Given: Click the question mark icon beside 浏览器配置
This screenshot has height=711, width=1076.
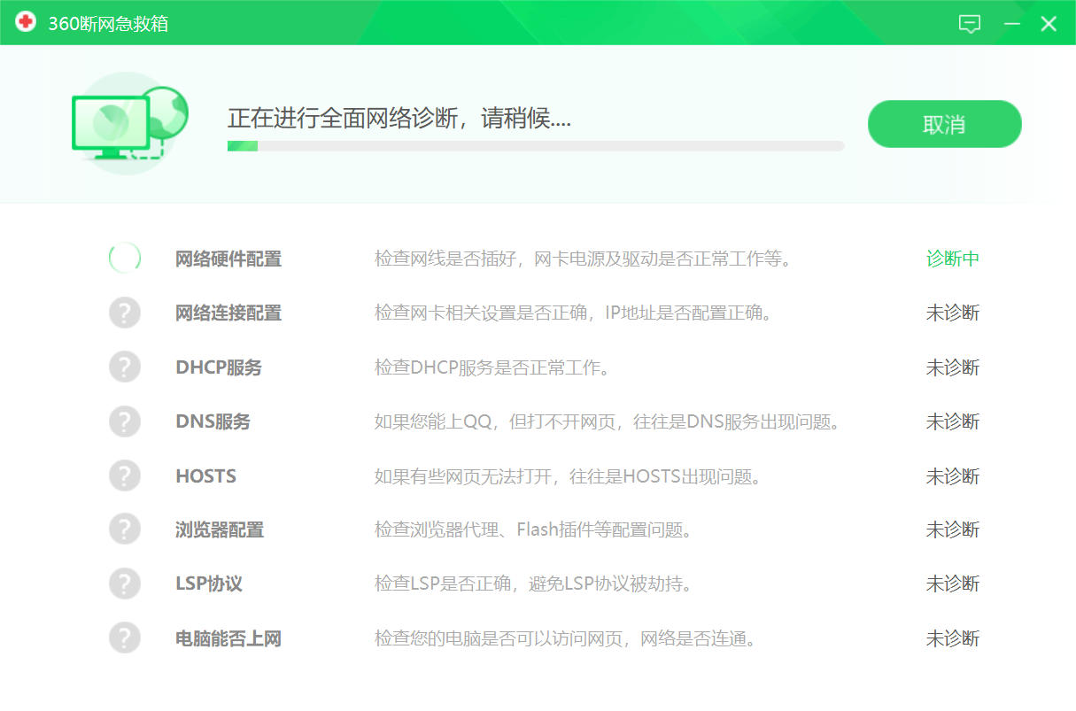Looking at the screenshot, I should (125, 529).
